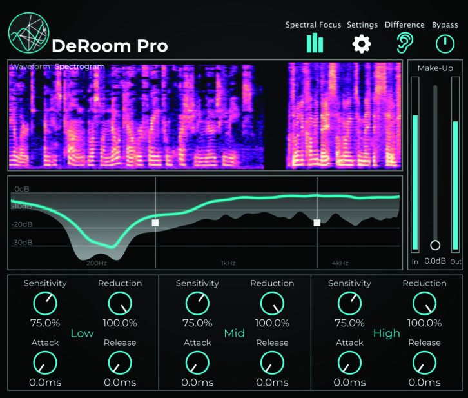The image size is (468, 398).
Task: Toggle the Bypass power icon
Action: pyautogui.click(x=445, y=44)
